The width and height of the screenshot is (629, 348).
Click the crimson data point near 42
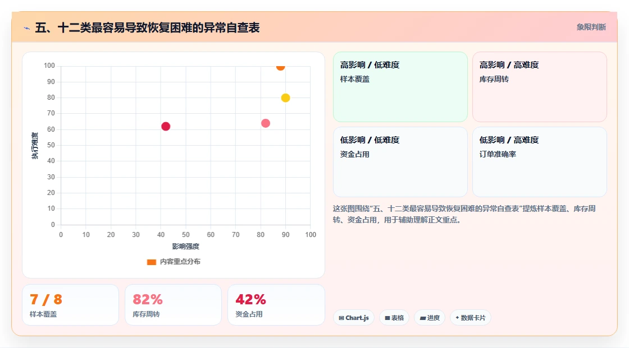(x=166, y=127)
